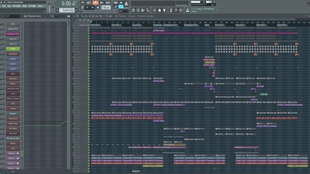
Task: Stop playback with the stop button
Action: click(x=93, y=7)
